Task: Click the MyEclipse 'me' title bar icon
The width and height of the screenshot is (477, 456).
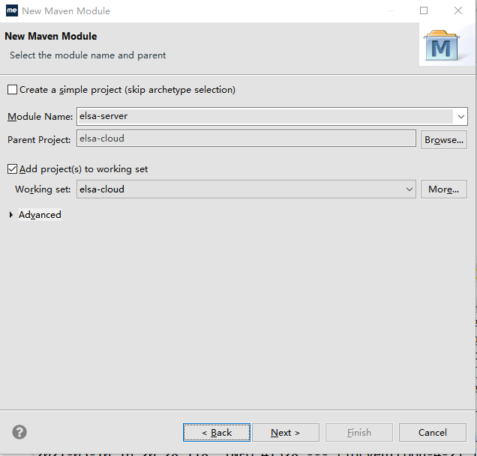Action: tap(12, 10)
